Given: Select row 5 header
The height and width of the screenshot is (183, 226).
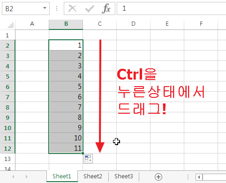Looking at the screenshot, I should (x=8, y=76).
